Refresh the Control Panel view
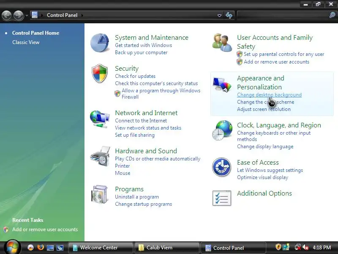Screen dimensions: 338x254 pyautogui.click(x=229, y=15)
